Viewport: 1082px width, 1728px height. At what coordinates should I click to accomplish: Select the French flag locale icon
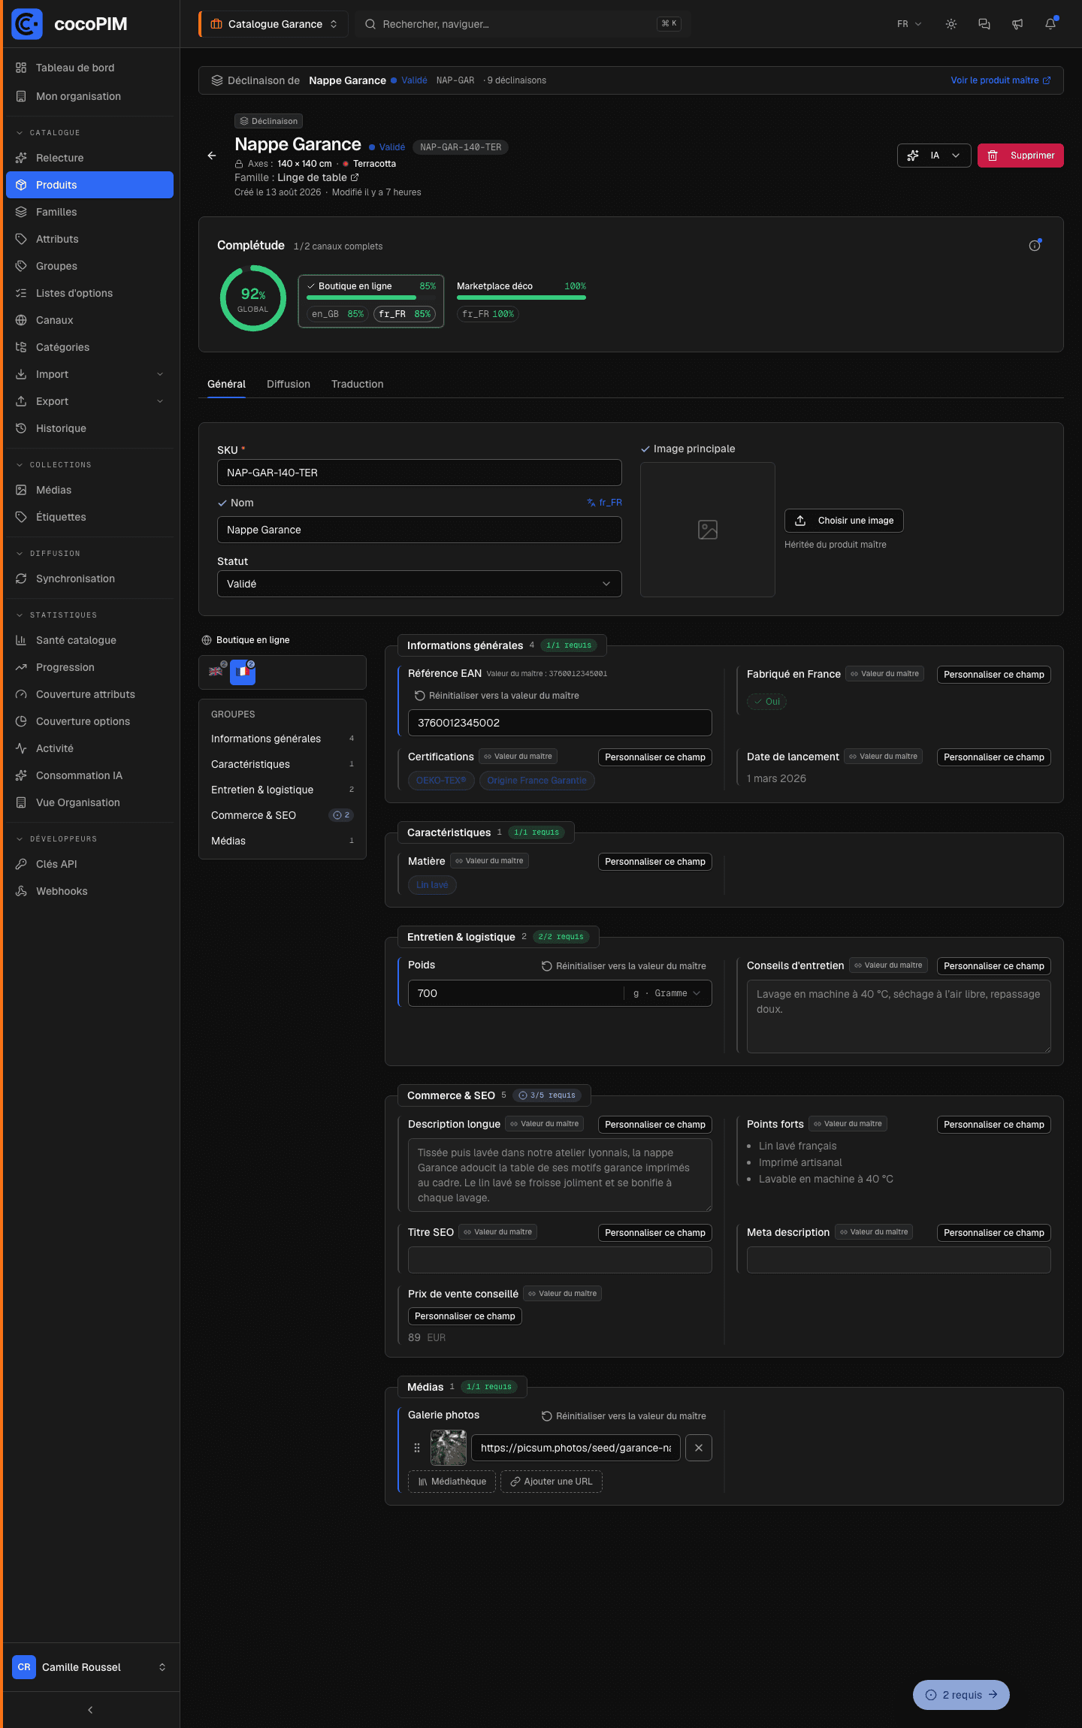[243, 672]
